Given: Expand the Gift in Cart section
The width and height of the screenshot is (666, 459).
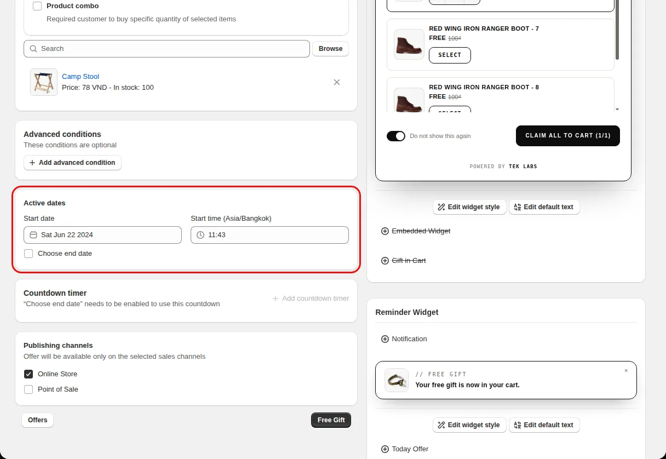Looking at the screenshot, I should [404, 261].
